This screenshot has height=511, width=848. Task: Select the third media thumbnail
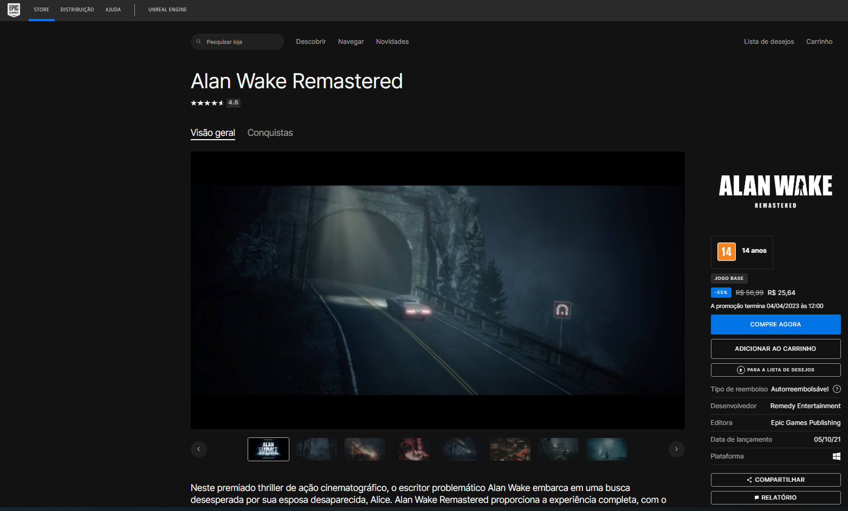(365, 449)
